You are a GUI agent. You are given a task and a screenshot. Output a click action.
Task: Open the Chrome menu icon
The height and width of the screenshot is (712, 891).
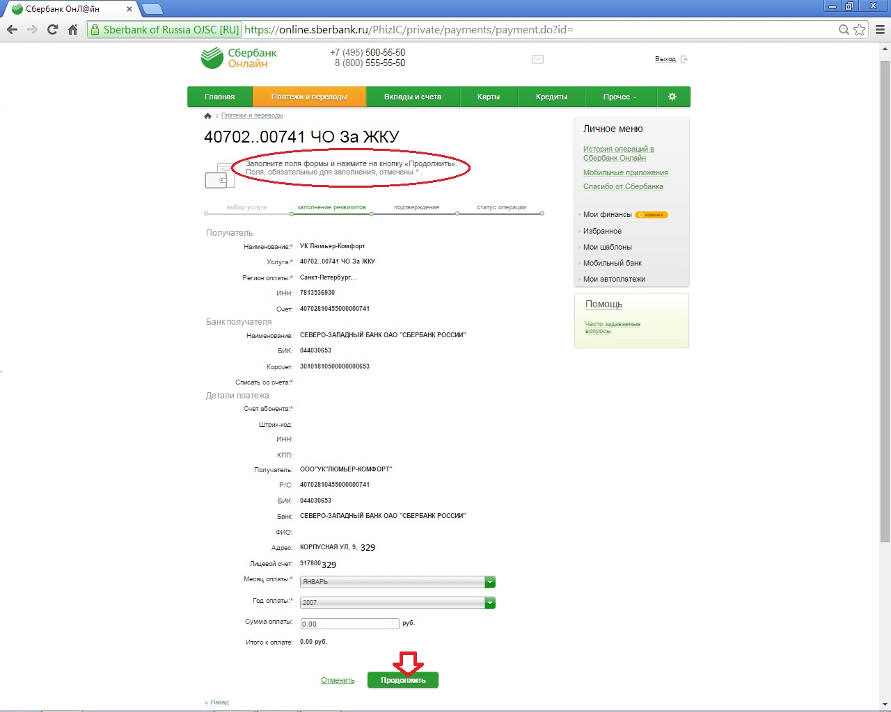(880, 29)
